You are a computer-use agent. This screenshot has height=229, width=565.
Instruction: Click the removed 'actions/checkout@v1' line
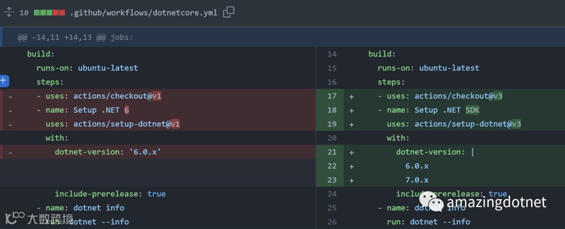[104, 96]
